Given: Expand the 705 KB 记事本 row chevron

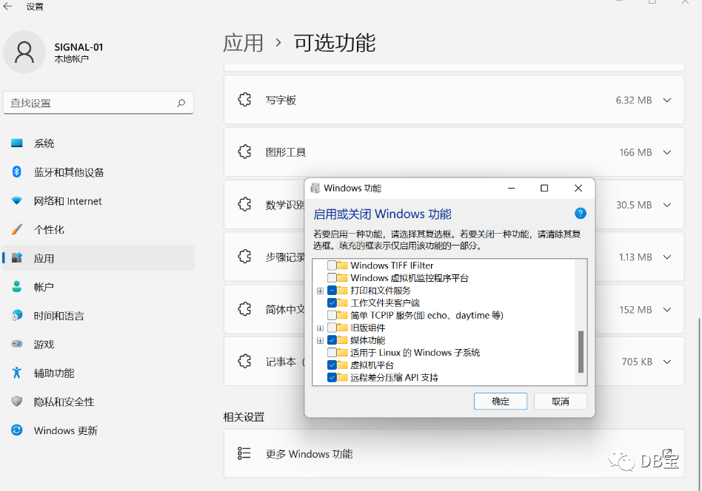Looking at the screenshot, I should tap(667, 362).
